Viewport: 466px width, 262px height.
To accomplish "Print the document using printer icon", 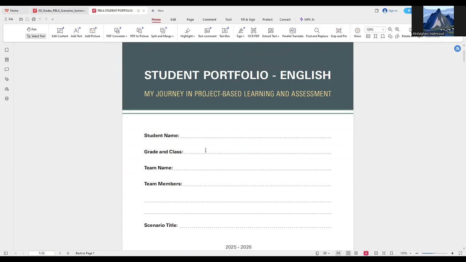I will click(x=33, y=19).
